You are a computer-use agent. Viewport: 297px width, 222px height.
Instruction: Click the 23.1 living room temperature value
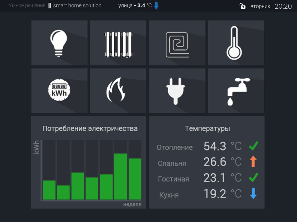click(x=214, y=178)
